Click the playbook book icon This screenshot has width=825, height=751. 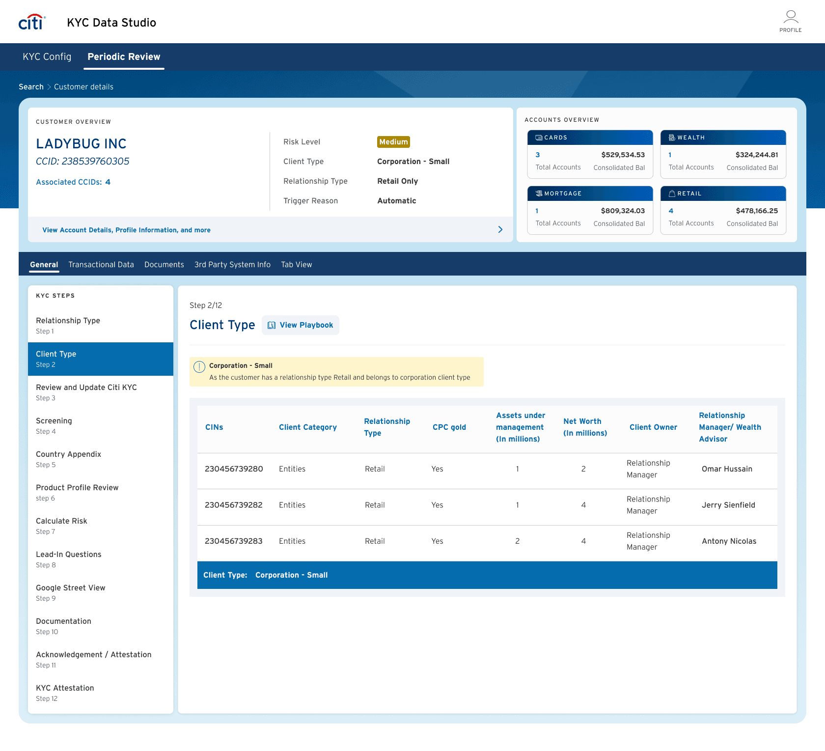click(x=272, y=325)
